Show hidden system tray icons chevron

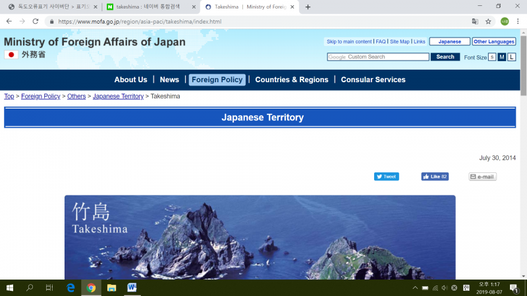pos(415,287)
